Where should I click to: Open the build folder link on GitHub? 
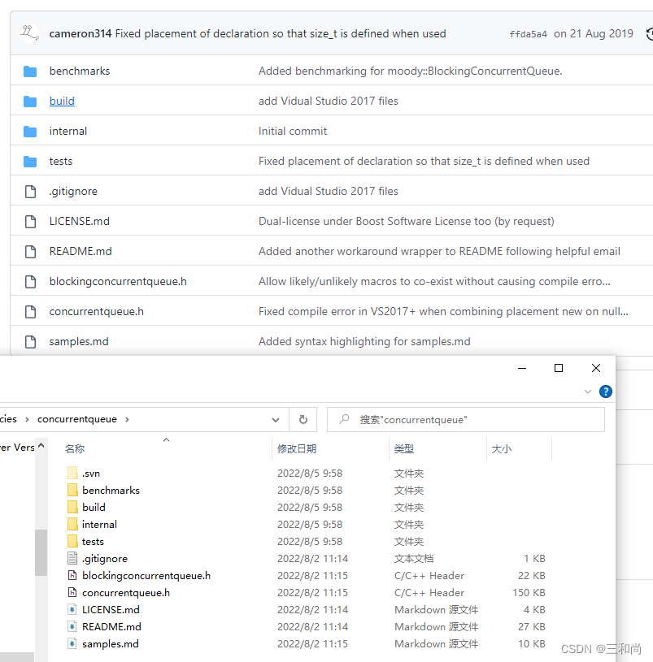click(x=62, y=102)
